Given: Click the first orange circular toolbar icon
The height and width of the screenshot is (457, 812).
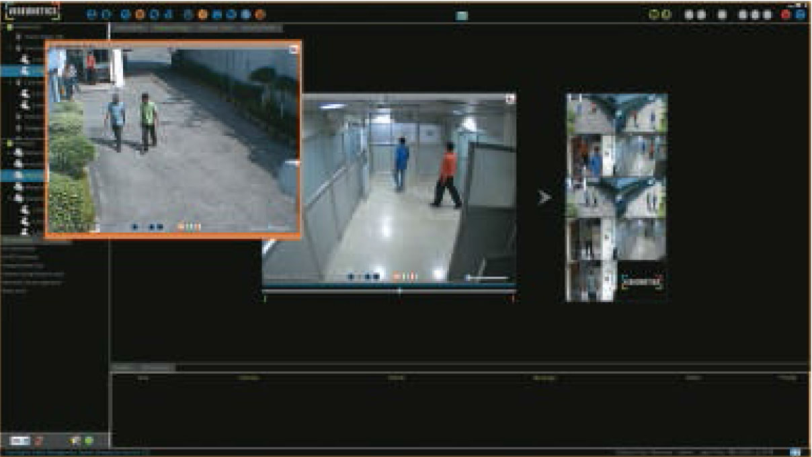Looking at the screenshot, I should pos(140,14).
